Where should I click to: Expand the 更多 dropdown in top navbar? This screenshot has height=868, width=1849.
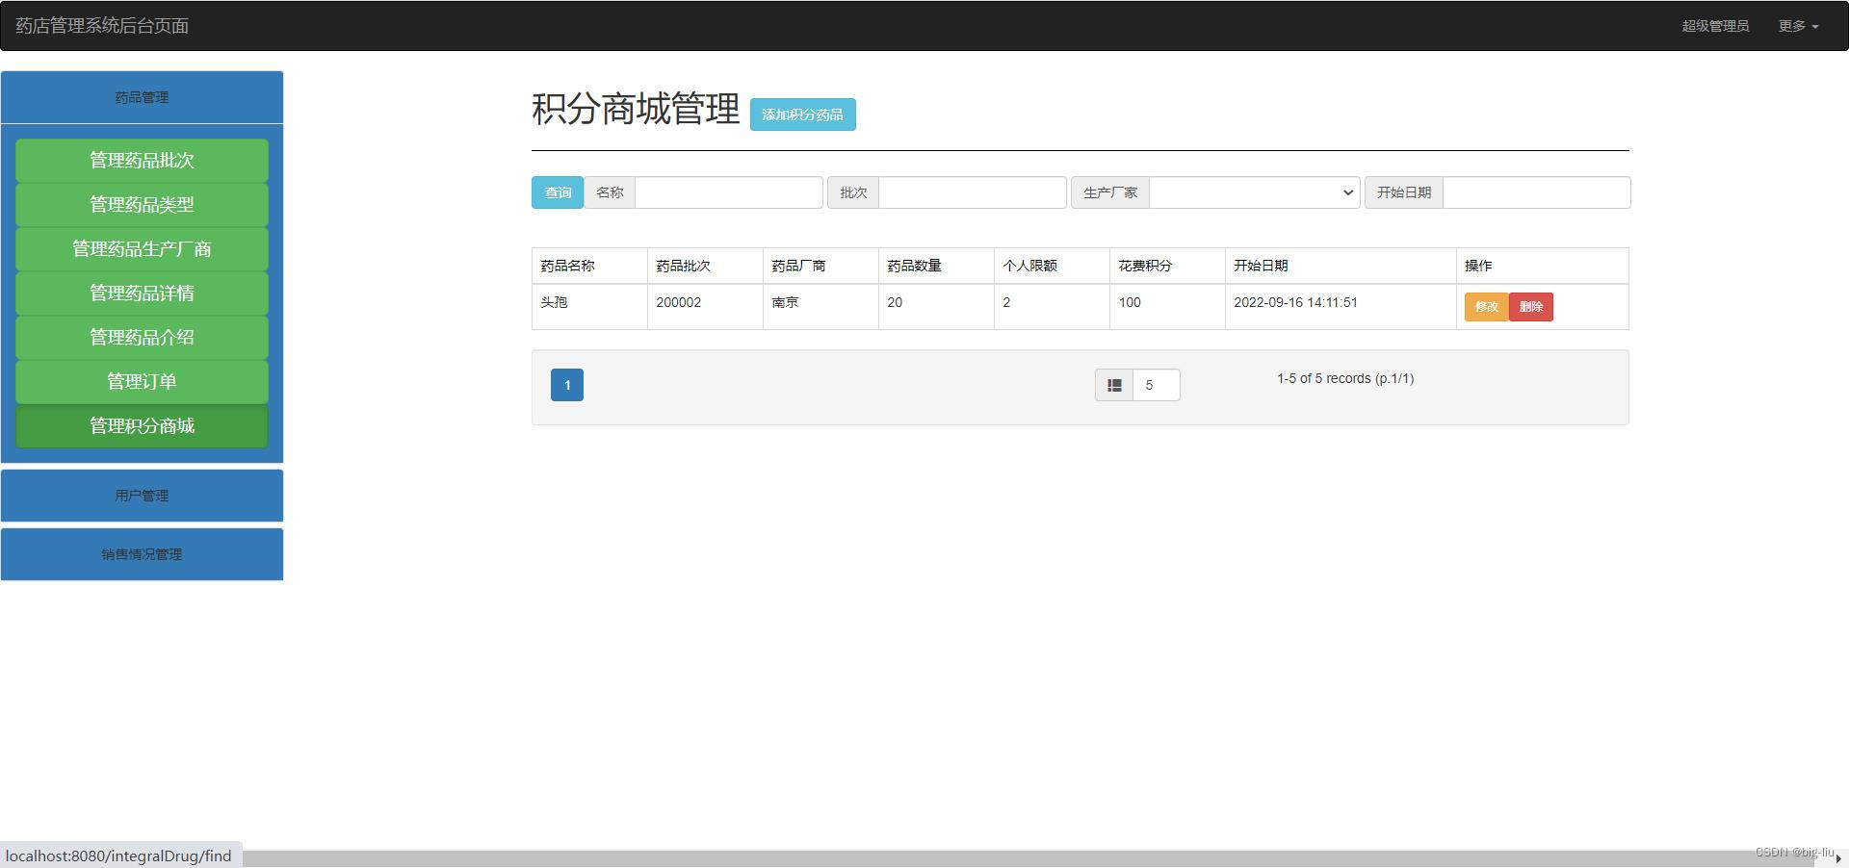coord(1797,26)
